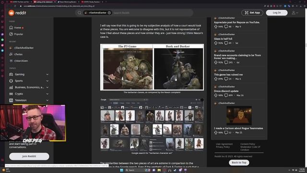Click the Sports ball icon
Viewport: 307px width, 173px height.
pos(11,81)
